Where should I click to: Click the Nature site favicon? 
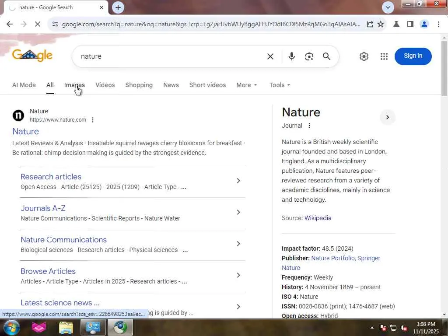click(x=18, y=115)
